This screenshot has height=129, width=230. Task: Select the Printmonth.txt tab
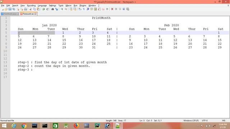(28, 14)
